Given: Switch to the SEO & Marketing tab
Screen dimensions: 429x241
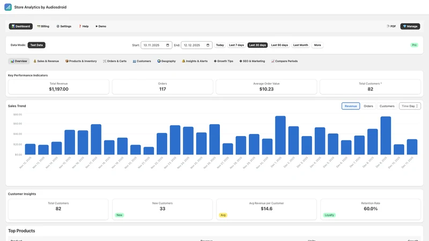Looking at the screenshot, I should coord(252,61).
